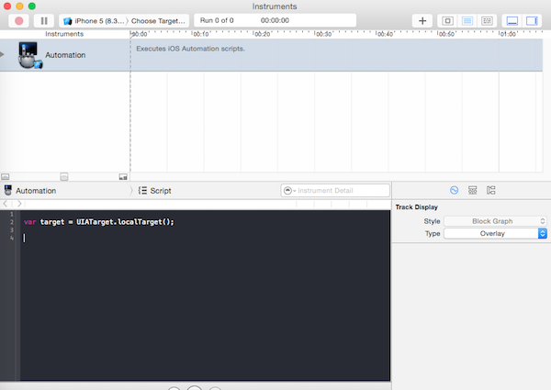This screenshot has width=551, height=390.
Task: Open the Script view selector in the navigation bar
Action: pos(155,191)
